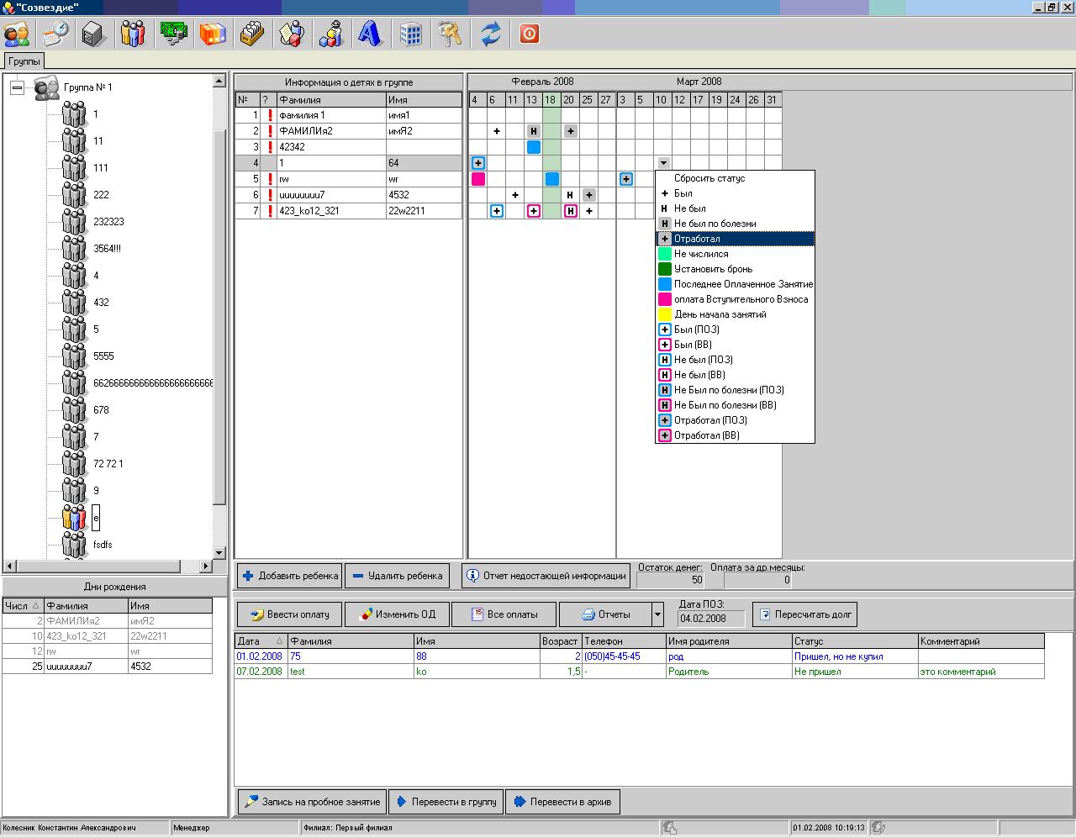1076x838 pixels.
Task: Click the Дата ПОЗ date field
Action: (x=710, y=619)
